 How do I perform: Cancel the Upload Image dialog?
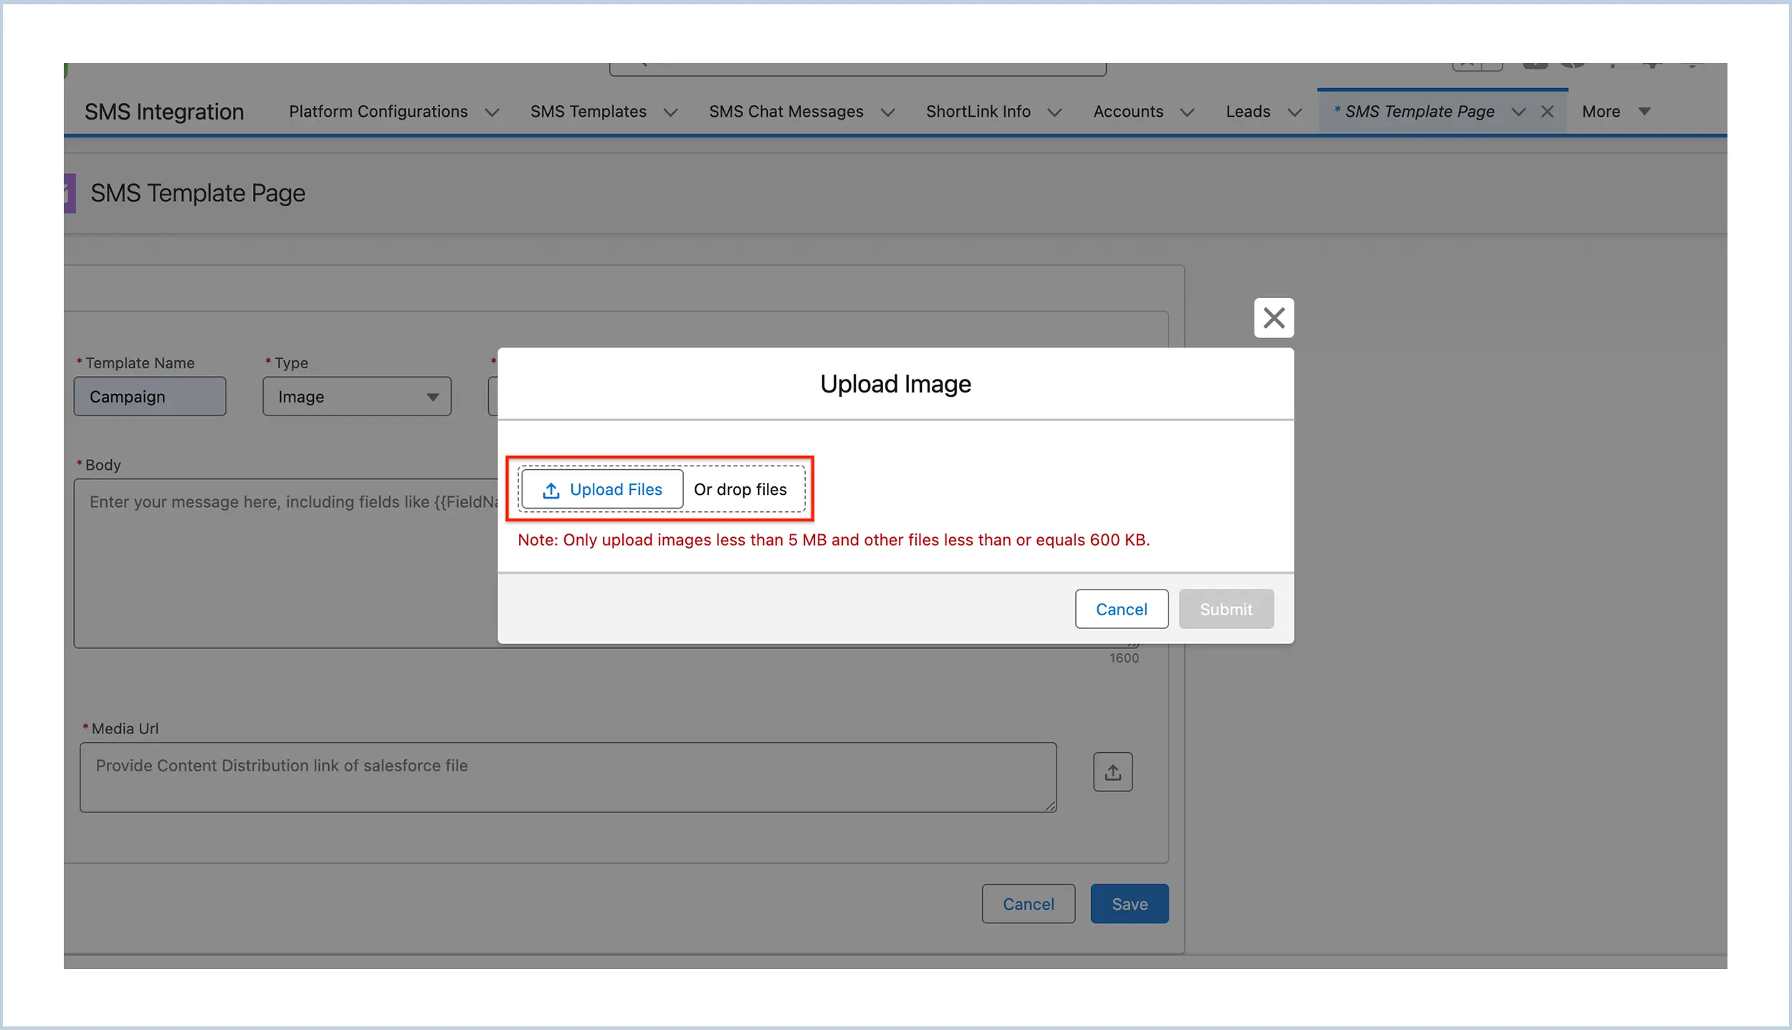[1121, 609]
